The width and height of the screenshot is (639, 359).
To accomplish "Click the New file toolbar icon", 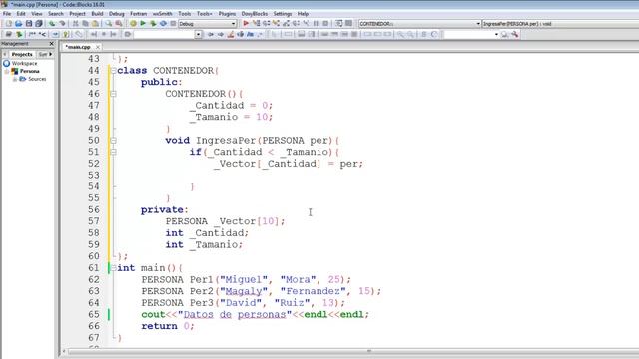I will [x=9, y=24].
